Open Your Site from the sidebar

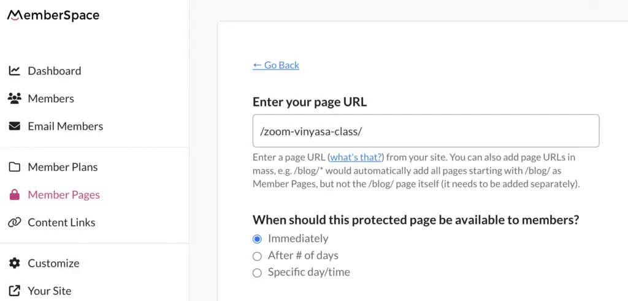[x=50, y=291]
